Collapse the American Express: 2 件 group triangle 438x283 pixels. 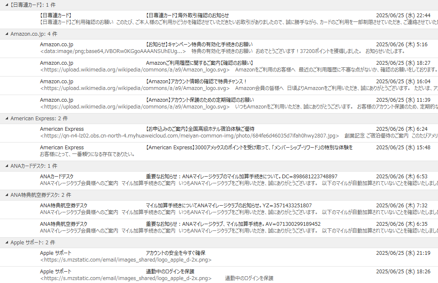pyautogui.click(x=6, y=119)
